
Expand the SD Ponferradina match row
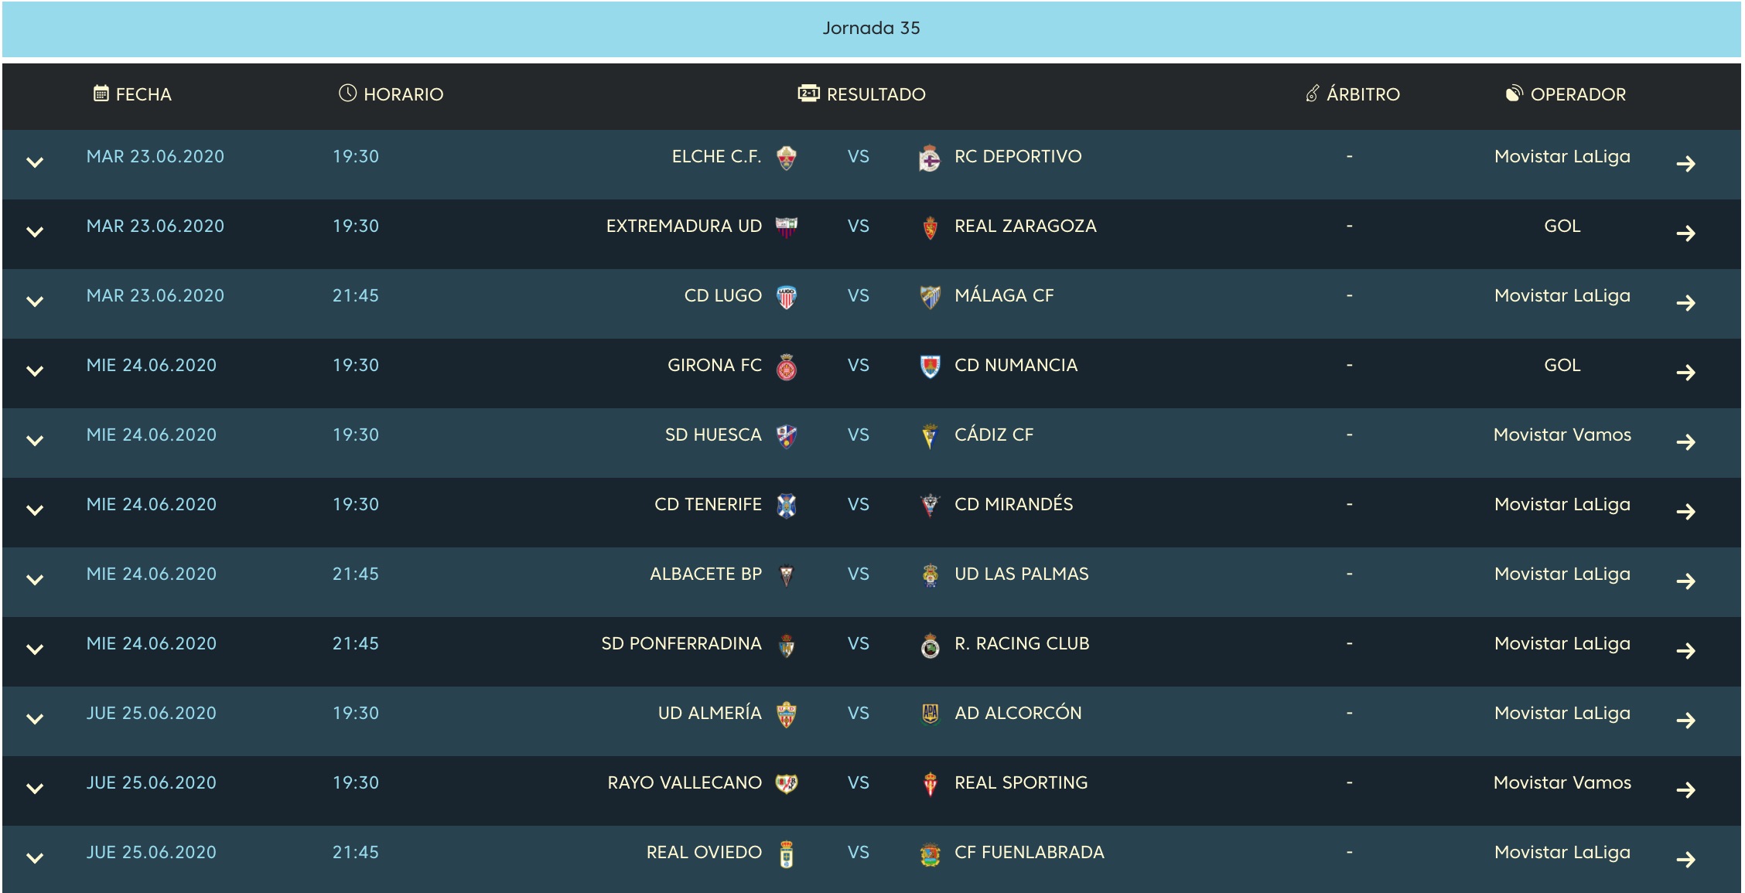tap(35, 649)
